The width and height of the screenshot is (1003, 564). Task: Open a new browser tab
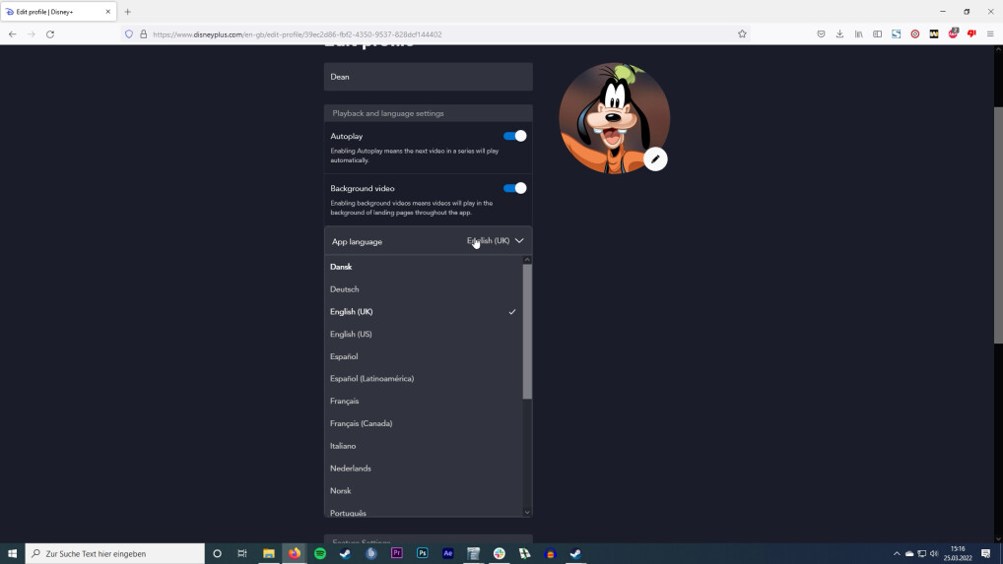(x=127, y=12)
